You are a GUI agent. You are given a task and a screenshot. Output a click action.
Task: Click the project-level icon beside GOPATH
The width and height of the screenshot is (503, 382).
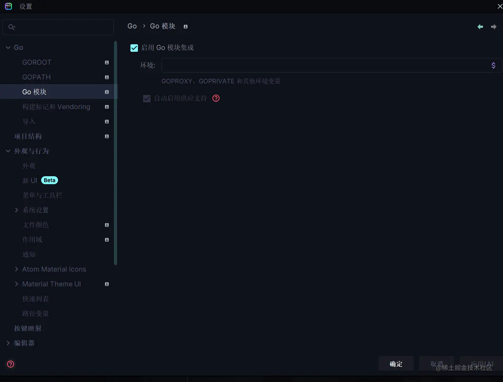click(x=107, y=77)
